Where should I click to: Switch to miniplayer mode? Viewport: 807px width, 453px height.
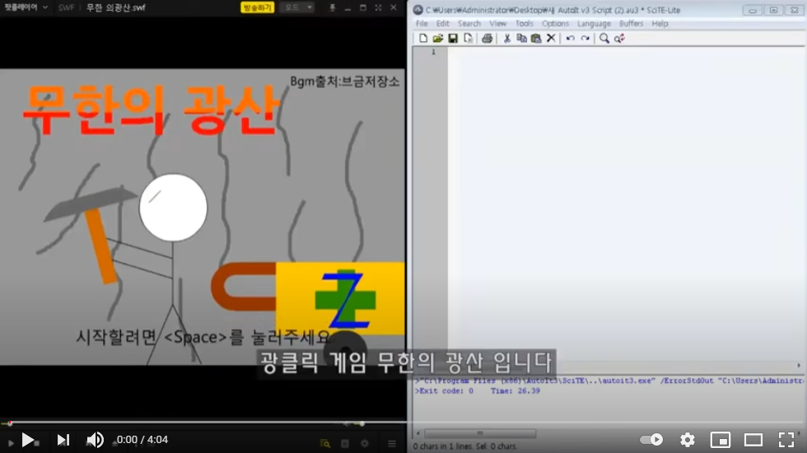click(x=721, y=440)
